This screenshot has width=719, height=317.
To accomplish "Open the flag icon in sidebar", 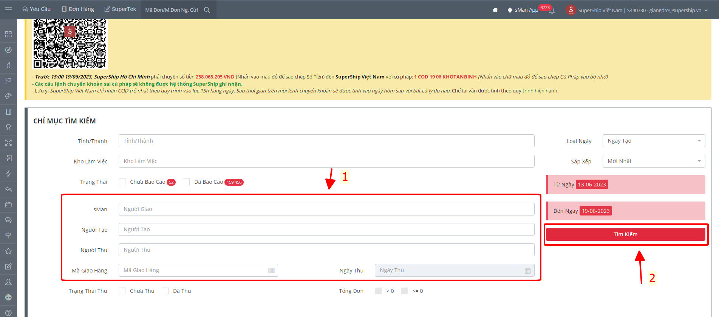I will coord(8,81).
